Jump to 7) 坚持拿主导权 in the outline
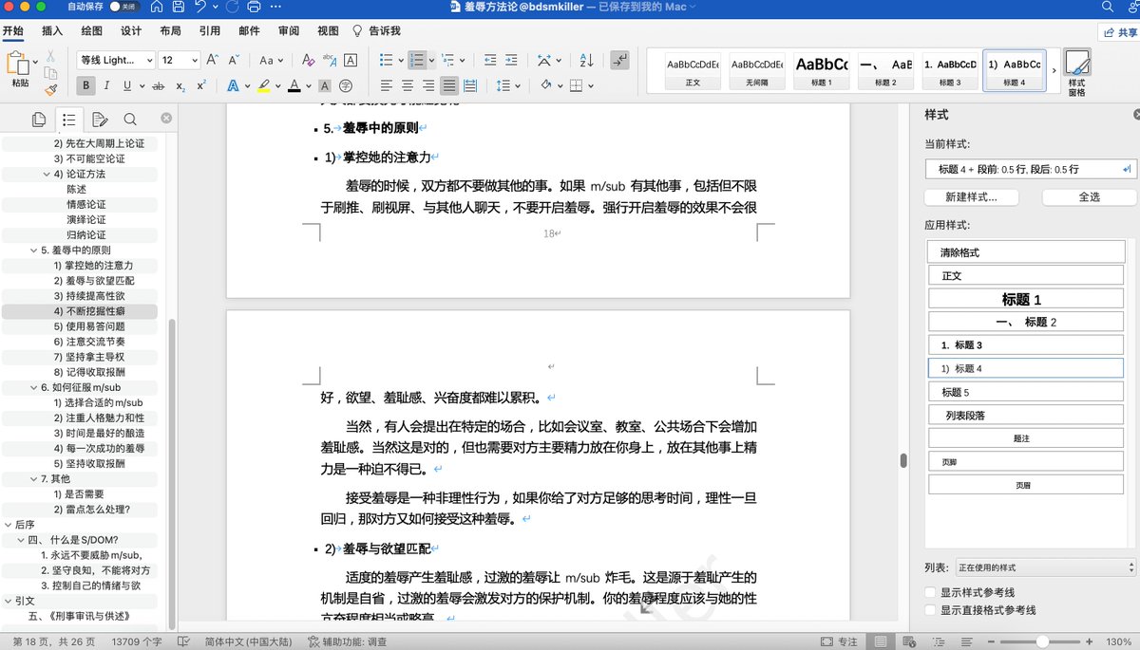The image size is (1140, 650). click(88, 357)
